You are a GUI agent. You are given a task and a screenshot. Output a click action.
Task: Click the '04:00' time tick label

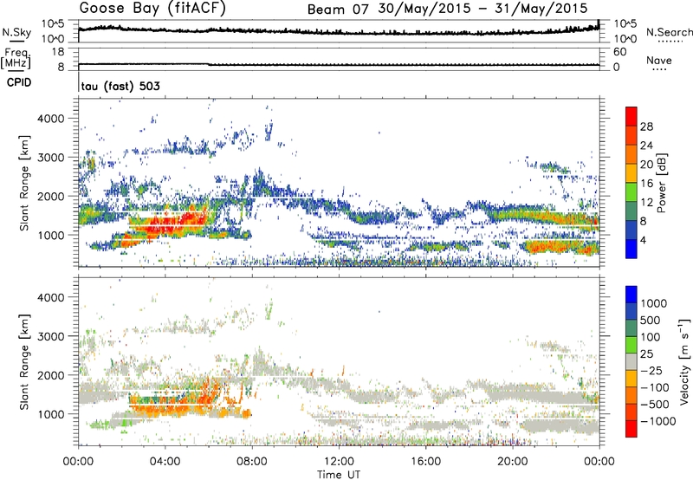[165, 462]
